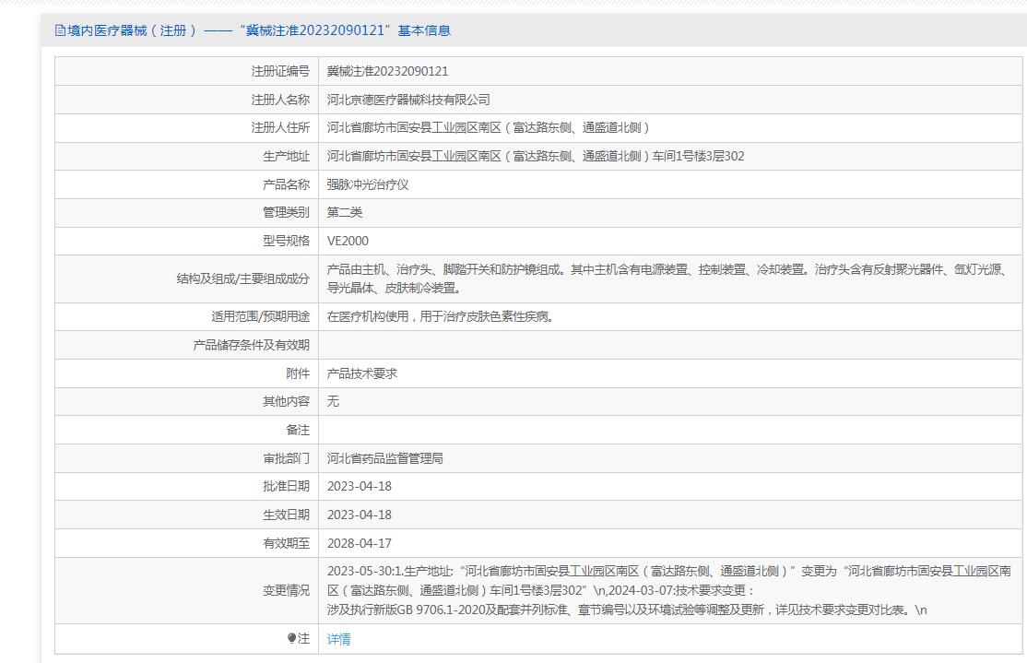The width and height of the screenshot is (1027, 663).
Task: Click the attachment value 产品技术要求
Action: pyautogui.click(x=362, y=373)
